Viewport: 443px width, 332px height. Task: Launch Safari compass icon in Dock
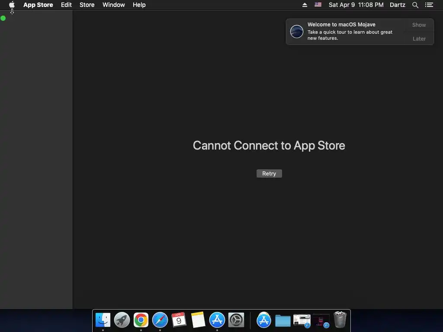tap(160, 320)
